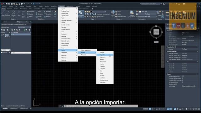Click the Desplazar tool

(x=31, y=12)
